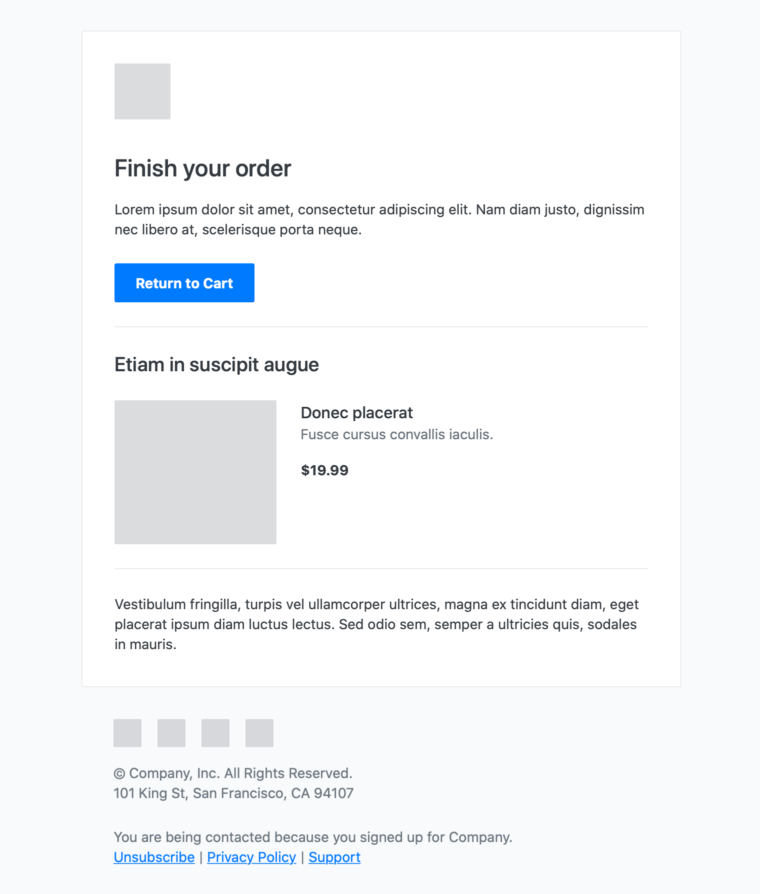Viewport: 760px width, 894px height.
Task: Open the Privacy Policy link
Action: (x=251, y=857)
